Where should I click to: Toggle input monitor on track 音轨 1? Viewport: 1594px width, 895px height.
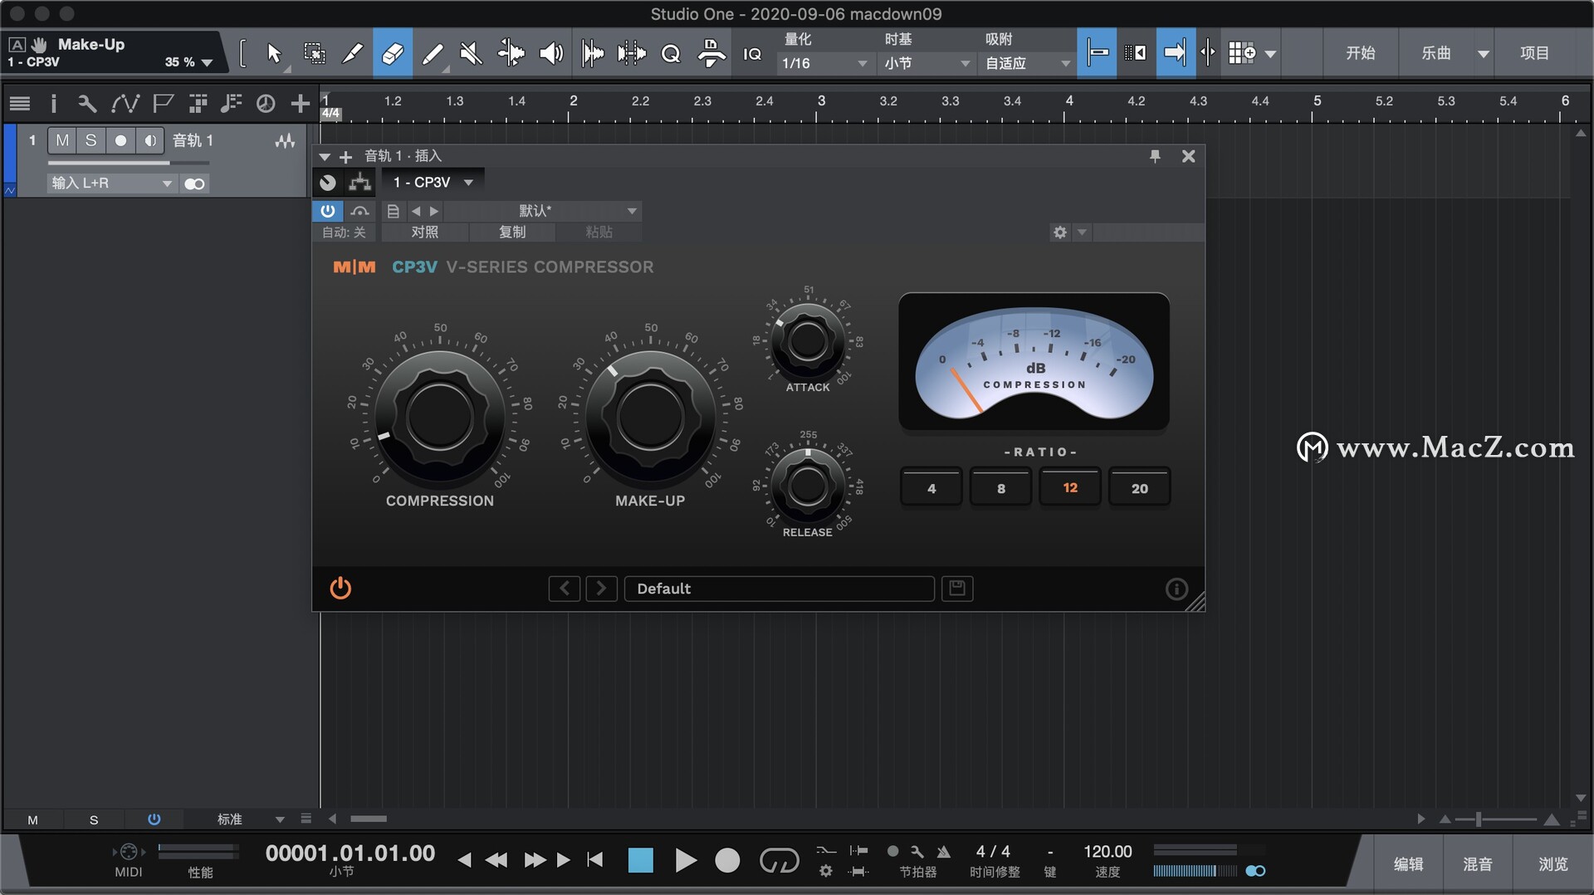point(150,140)
